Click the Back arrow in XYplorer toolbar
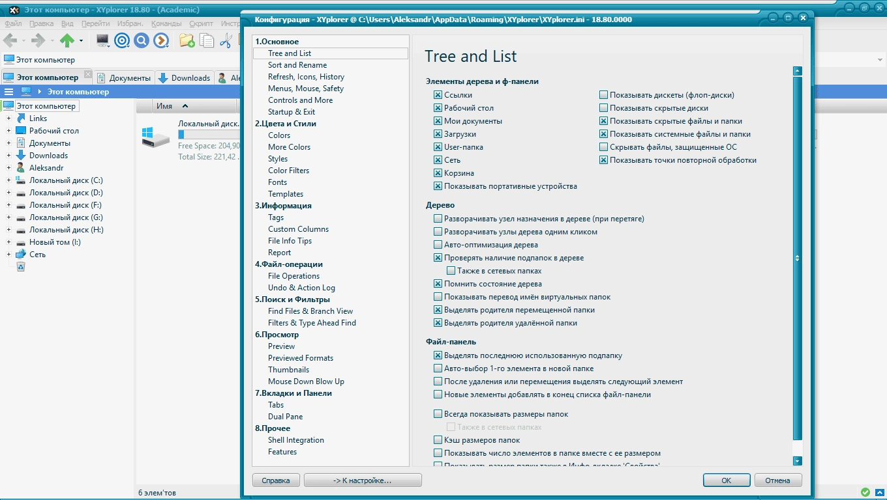 click(10, 40)
